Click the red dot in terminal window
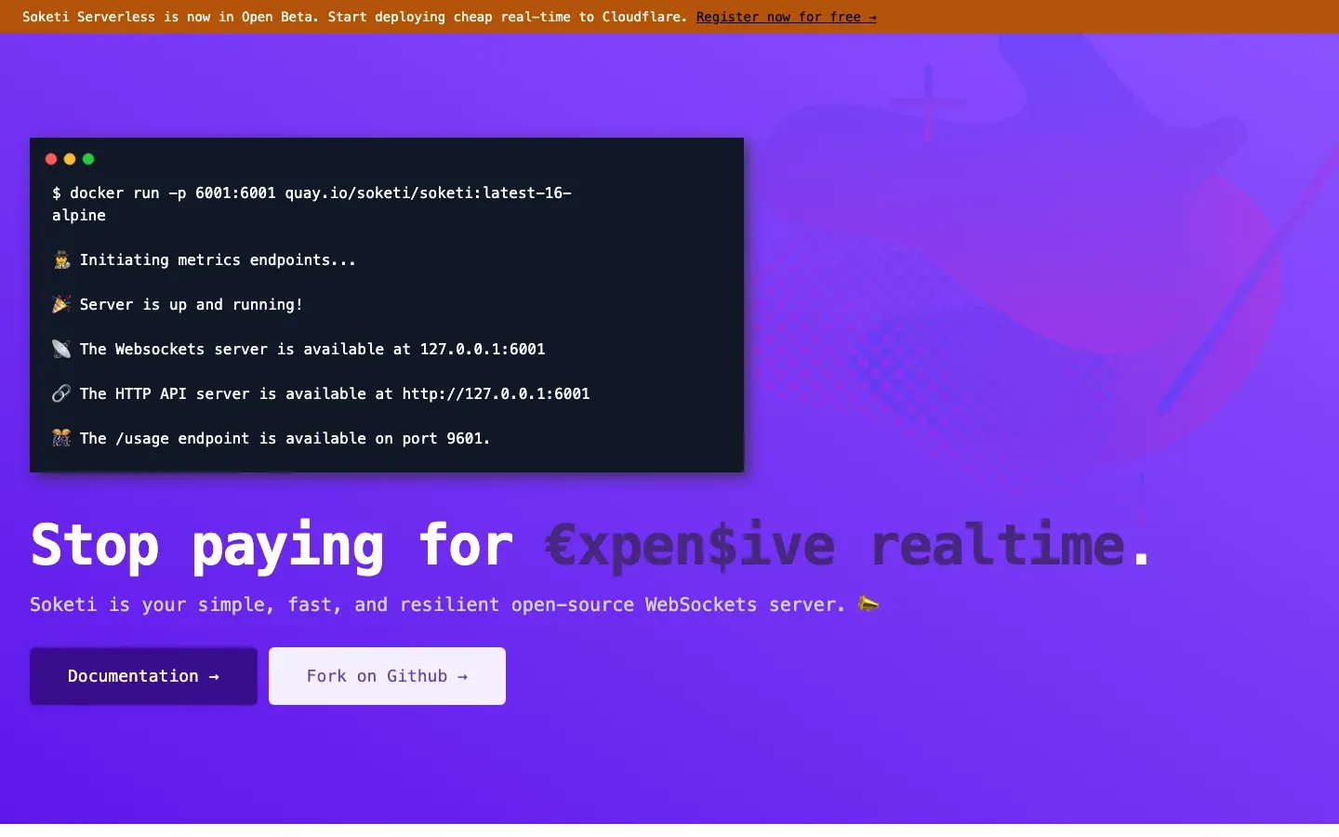1339x837 pixels. [51, 159]
